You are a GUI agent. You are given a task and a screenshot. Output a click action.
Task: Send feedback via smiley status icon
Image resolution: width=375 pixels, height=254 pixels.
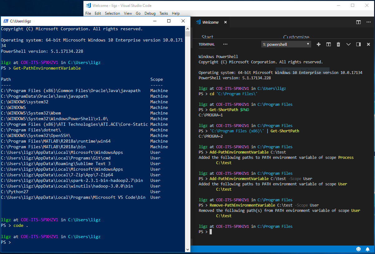[358, 249]
